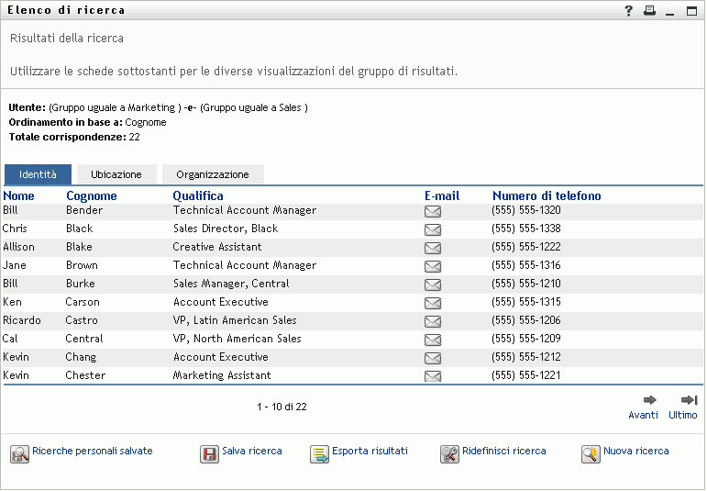Sort by Cognome column header

pyautogui.click(x=92, y=196)
